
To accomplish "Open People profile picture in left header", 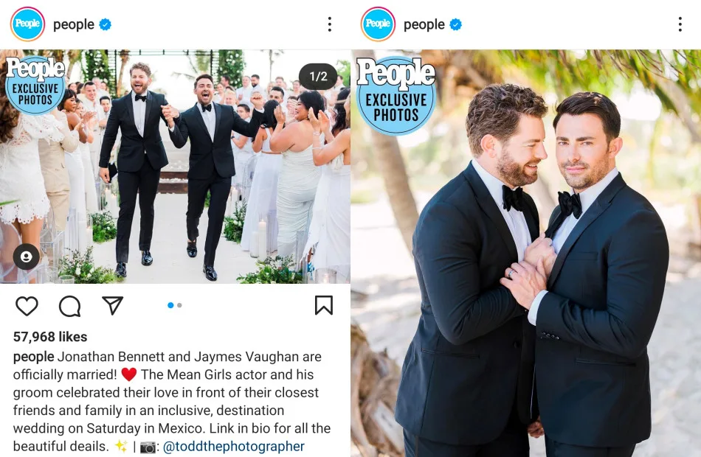I will (x=28, y=24).
